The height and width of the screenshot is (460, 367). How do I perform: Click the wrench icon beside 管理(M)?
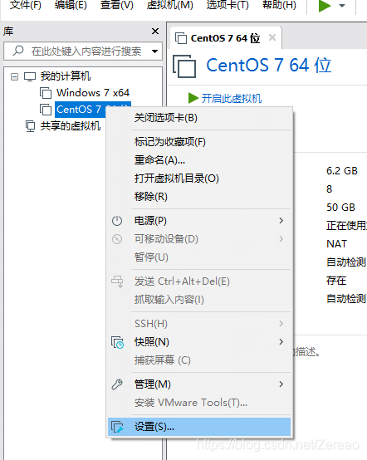tap(117, 384)
